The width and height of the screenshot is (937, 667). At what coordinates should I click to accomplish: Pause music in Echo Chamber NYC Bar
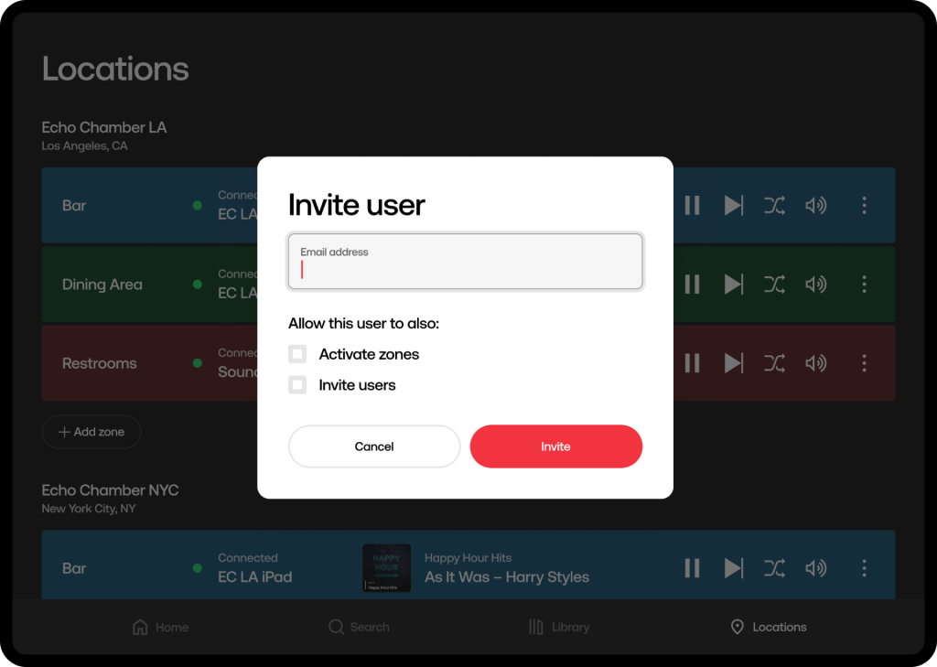click(x=692, y=567)
